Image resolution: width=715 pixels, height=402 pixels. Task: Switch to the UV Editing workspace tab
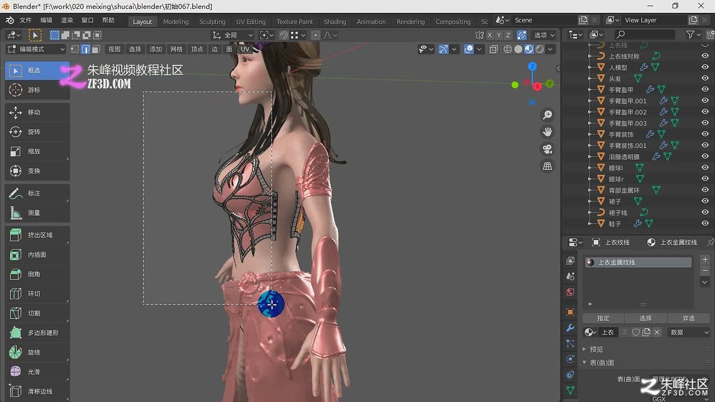251,22
